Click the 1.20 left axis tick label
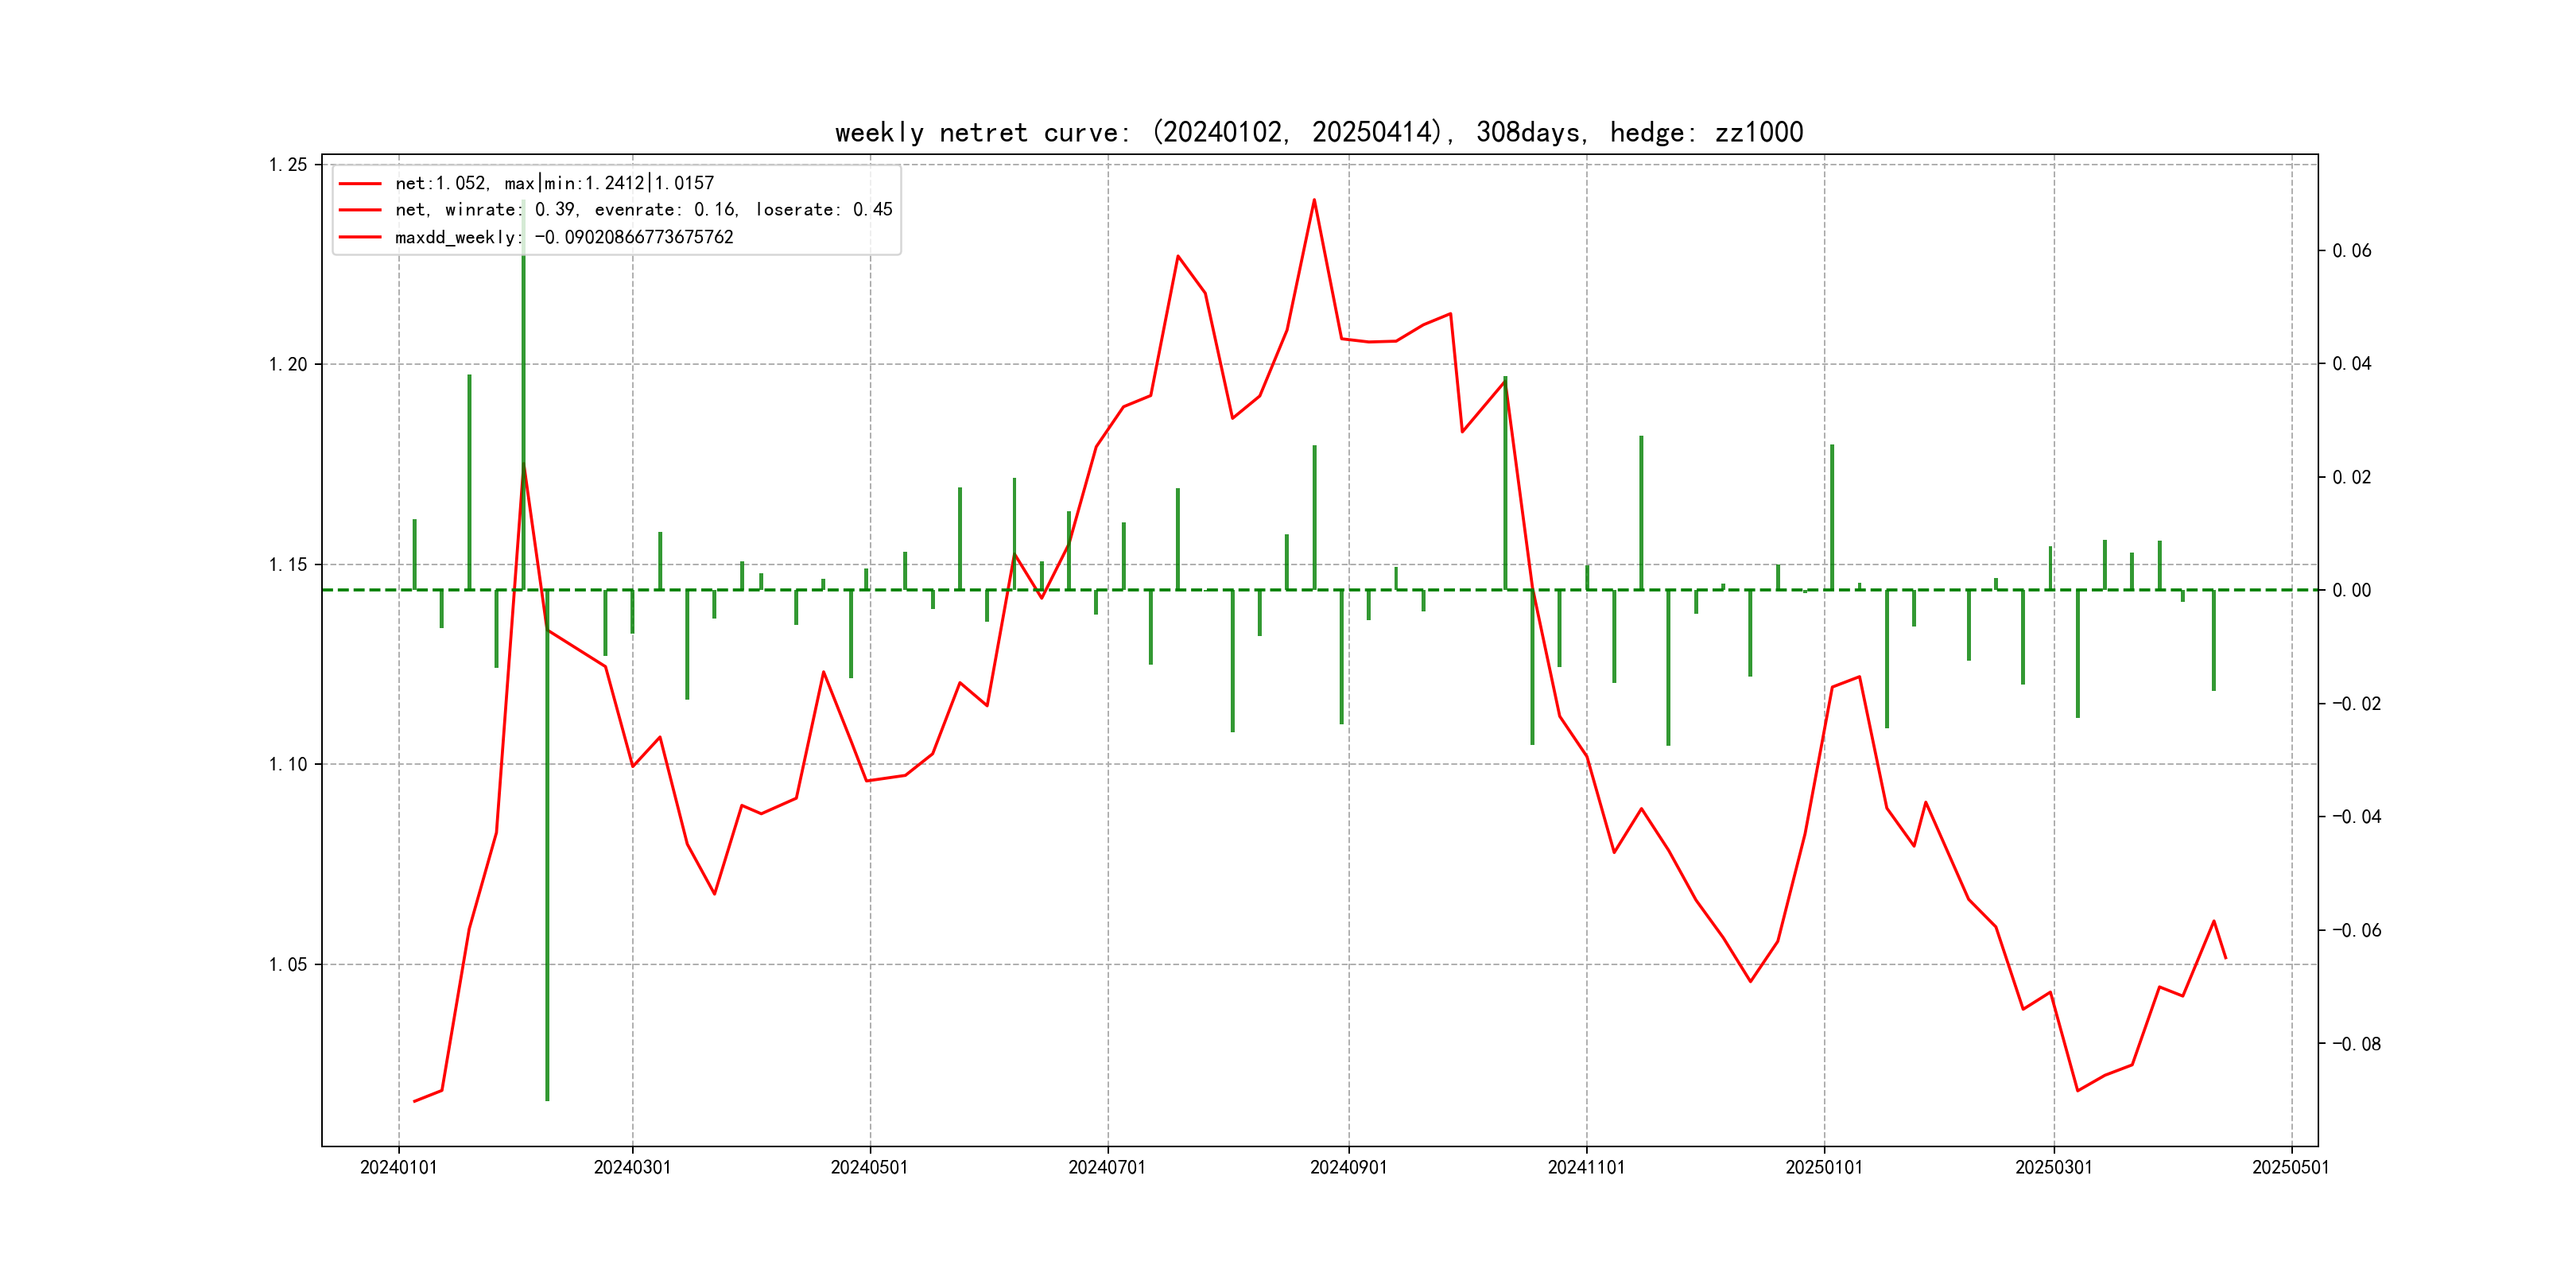Screen dimensions: 2576x1288 pos(288,364)
